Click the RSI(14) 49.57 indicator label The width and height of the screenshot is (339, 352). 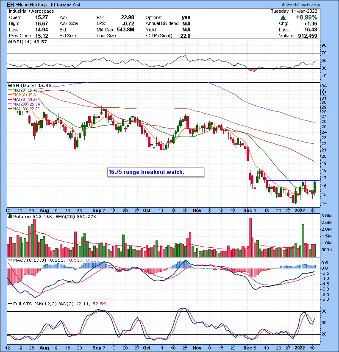pyautogui.click(x=30, y=42)
